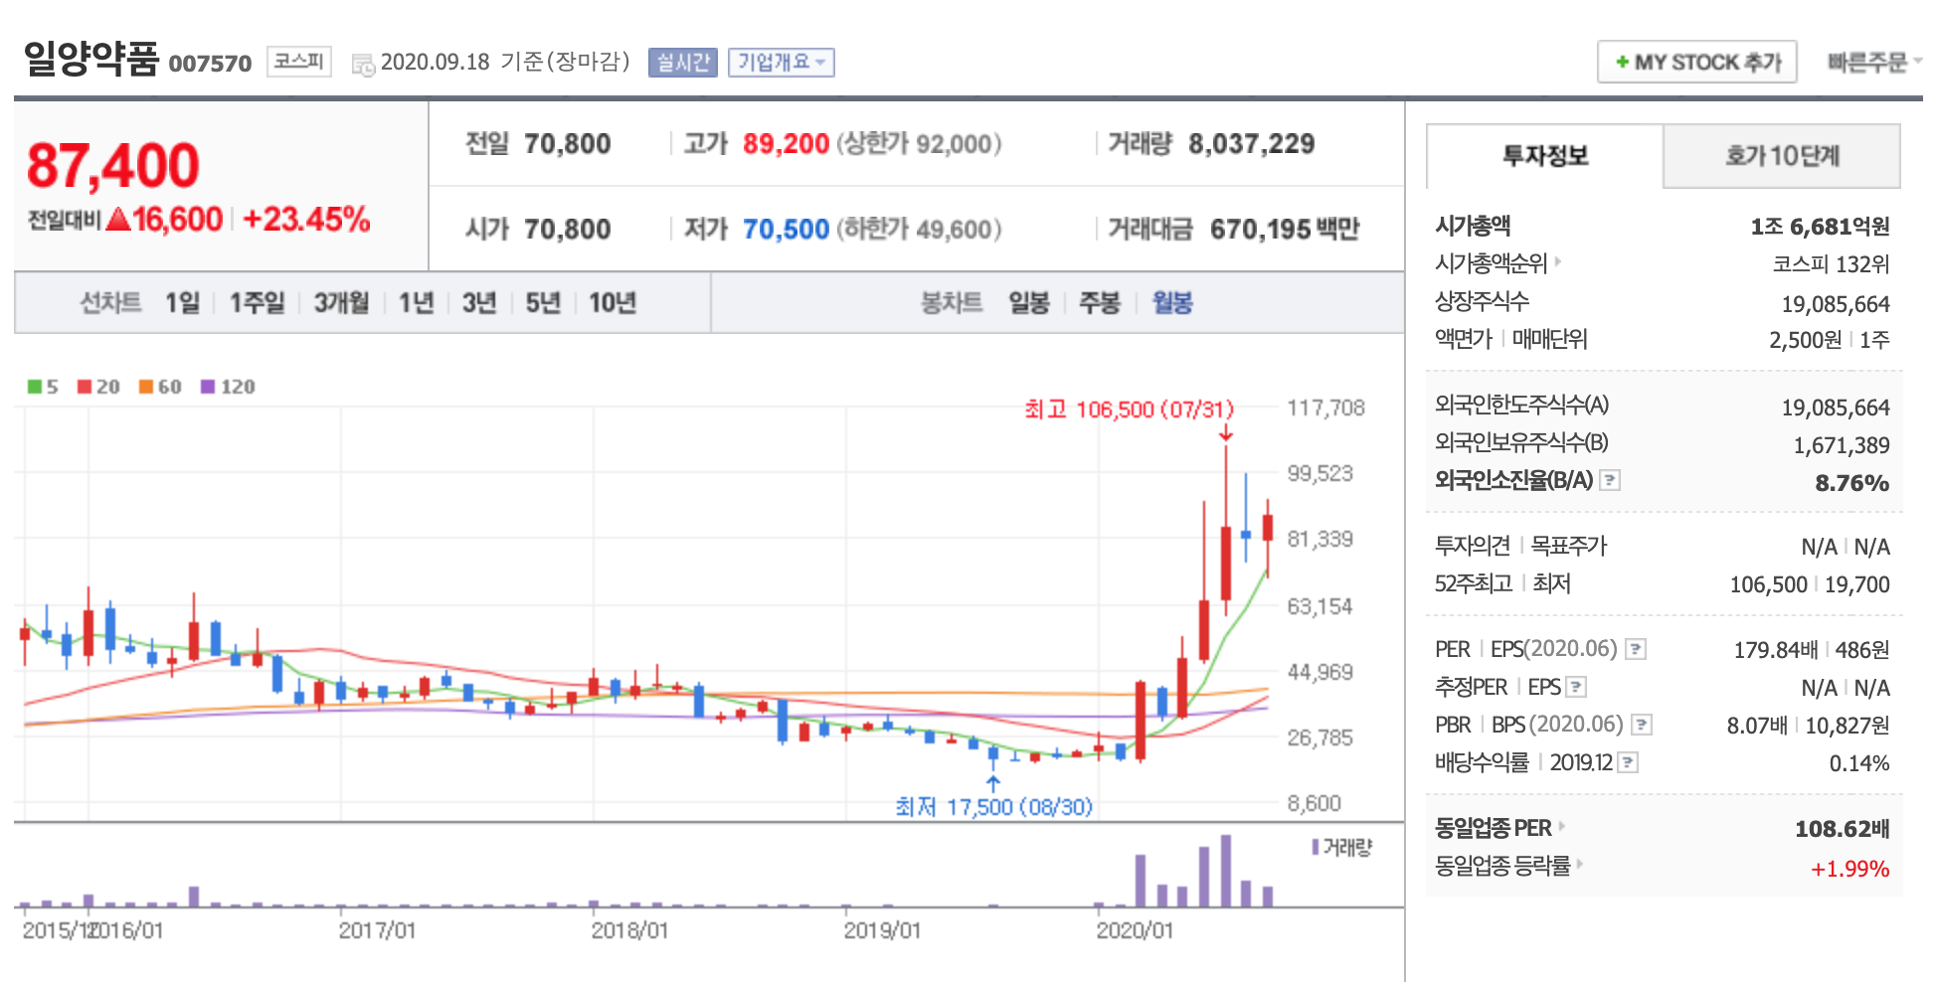Click the calendar clock icon beside the date

pyautogui.click(x=363, y=64)
